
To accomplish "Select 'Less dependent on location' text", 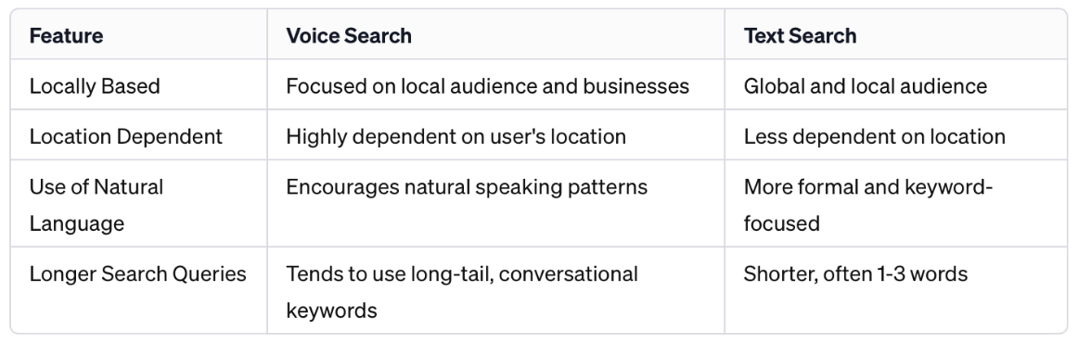I will click(x=875, y=136).
